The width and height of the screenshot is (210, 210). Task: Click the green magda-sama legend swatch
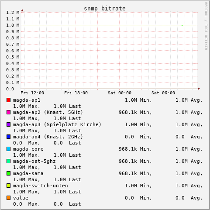[8, 173]
